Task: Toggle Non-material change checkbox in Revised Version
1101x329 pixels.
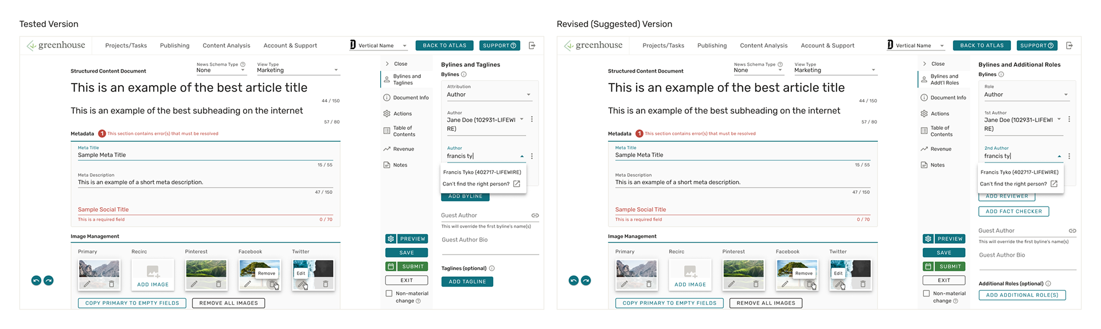Action: (926, 294)
